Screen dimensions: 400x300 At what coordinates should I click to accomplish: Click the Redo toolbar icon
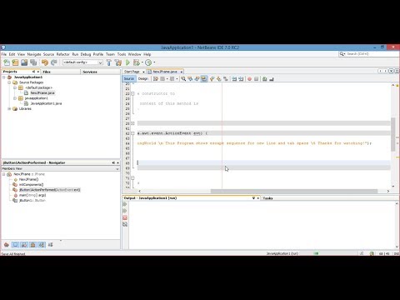pyautogui.click(x=54, y=62)
